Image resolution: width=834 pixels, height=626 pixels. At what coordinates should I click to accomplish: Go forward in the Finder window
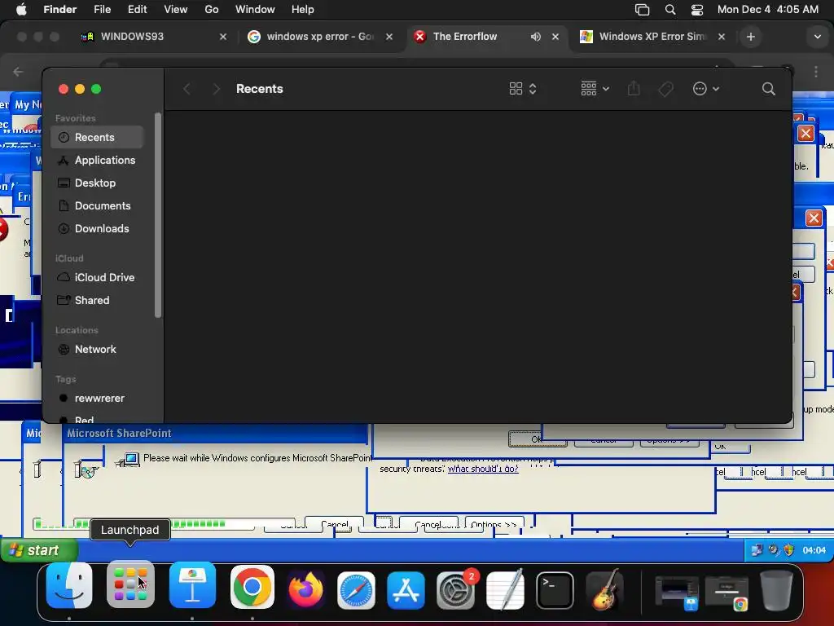pyautogui.click(x=216, y=89)
